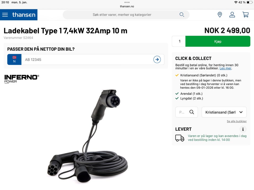The width and height of the screenshot is (254, 190).
Task: Tap the search magnifier icon
Action: (182, 15)
